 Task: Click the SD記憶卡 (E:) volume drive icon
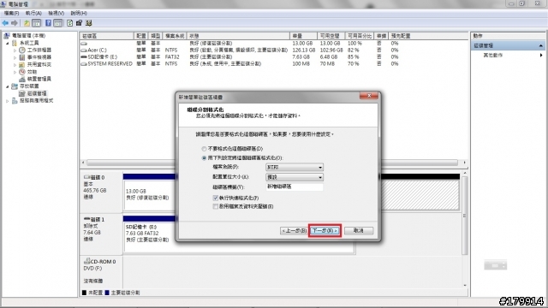click(x=84, y=57)
